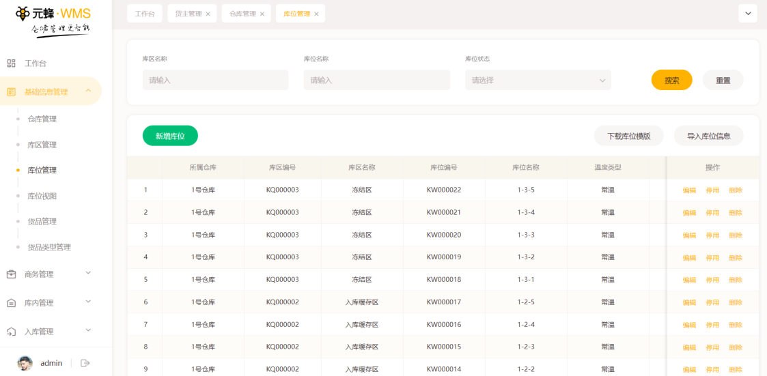Click 删除 for row KW000016
Screen dimensions: 767x376
coord(735,325)
